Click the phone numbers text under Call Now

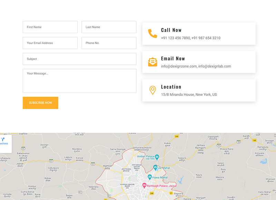(190, 38)
